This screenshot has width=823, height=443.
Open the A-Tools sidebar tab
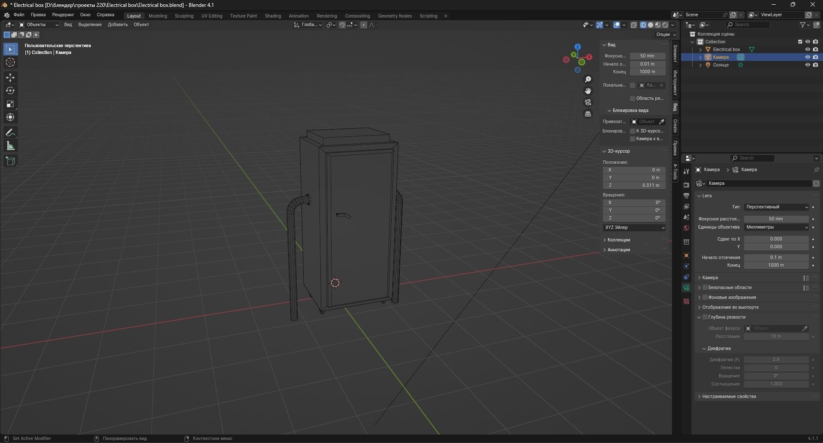point(675,172)
